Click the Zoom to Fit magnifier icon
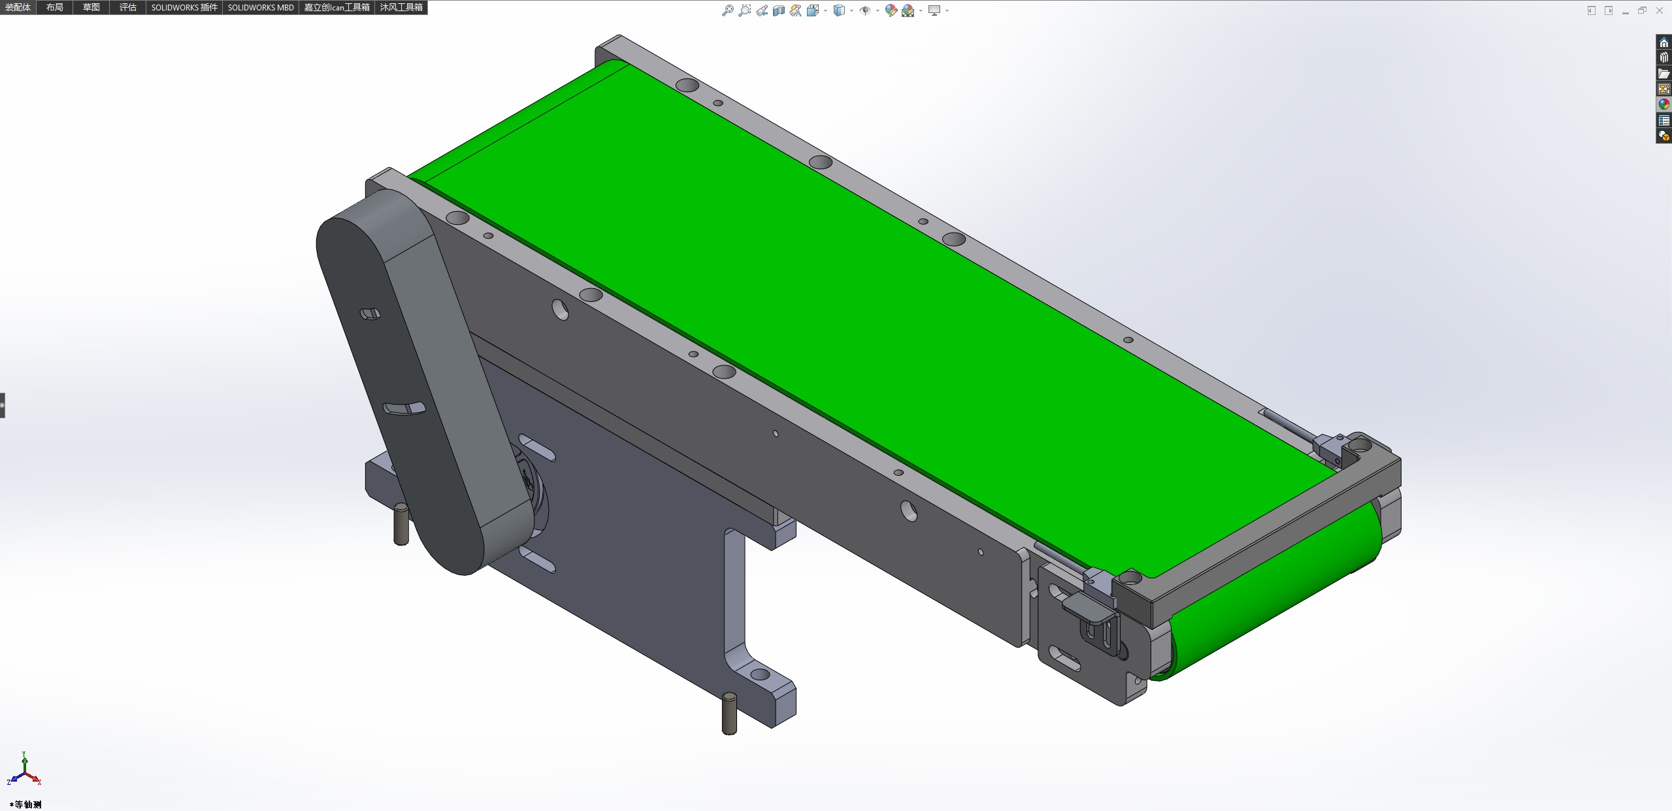Screen dimensions: 1672x811 click(x=727, y=10)
